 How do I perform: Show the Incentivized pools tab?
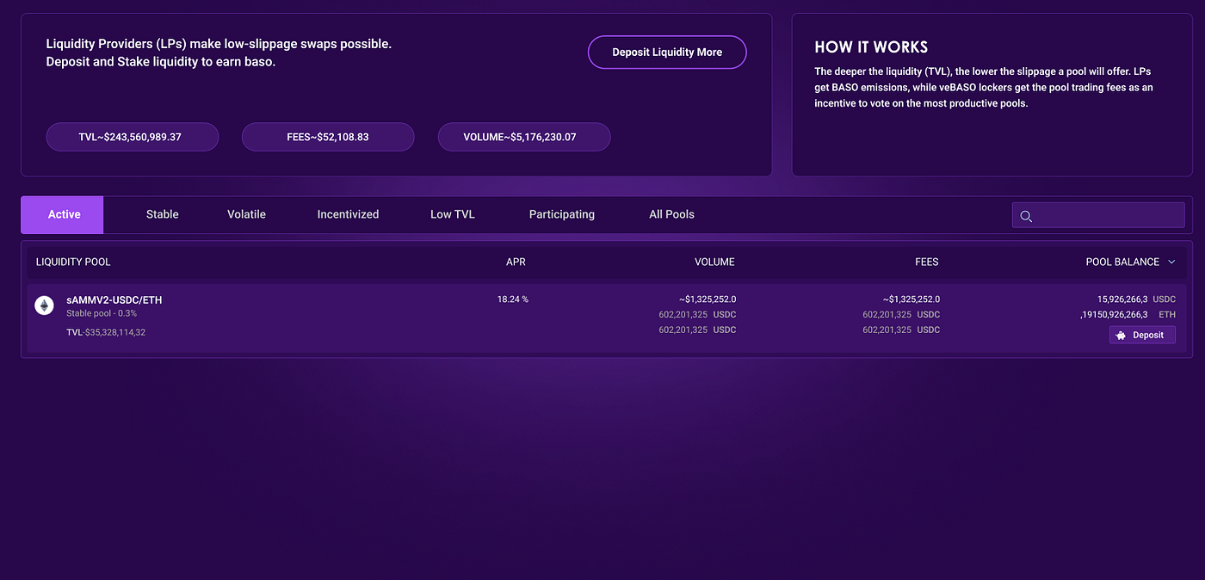coord(348,214)
